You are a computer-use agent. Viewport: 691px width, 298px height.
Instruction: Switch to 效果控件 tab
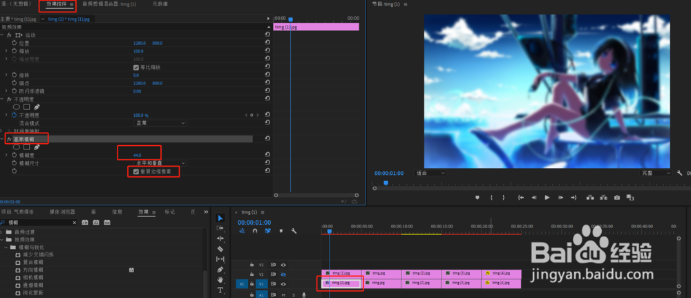click(57, 4)
